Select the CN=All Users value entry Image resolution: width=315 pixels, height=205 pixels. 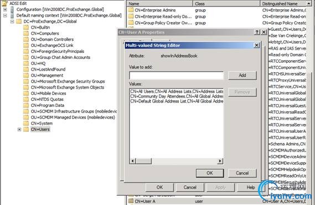177,91
